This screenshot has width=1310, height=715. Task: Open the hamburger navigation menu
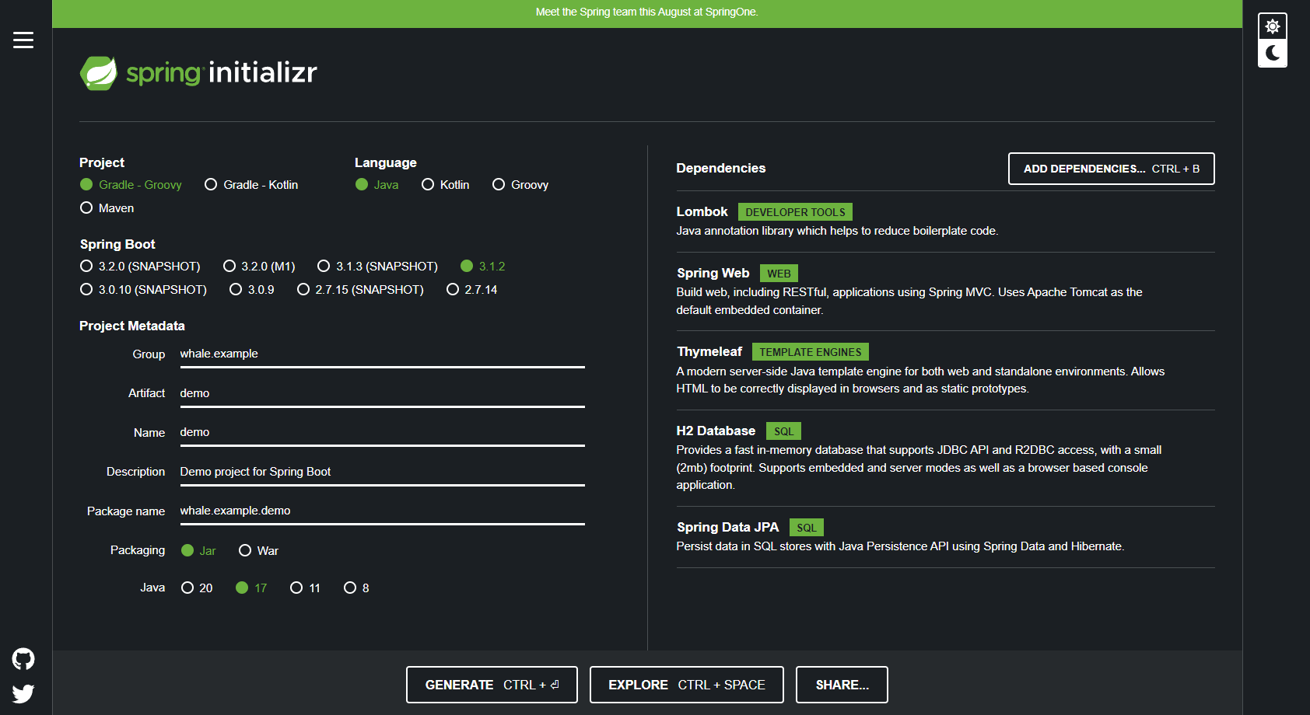(23, 40)
